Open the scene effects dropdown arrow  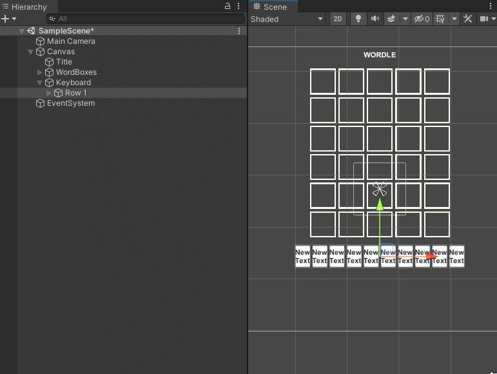click(x=405, y=19)
